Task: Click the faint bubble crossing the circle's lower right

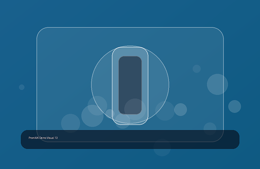Action: coord(165,111)
